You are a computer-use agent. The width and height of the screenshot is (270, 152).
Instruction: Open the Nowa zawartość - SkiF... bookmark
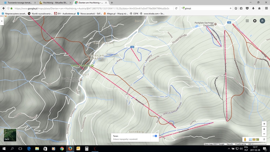click(x=90, y=14)
